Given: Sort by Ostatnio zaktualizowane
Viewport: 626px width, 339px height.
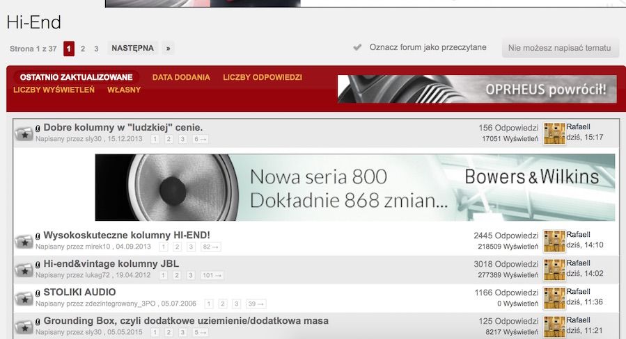Looking at the screenshot, I should pos(77,77).
